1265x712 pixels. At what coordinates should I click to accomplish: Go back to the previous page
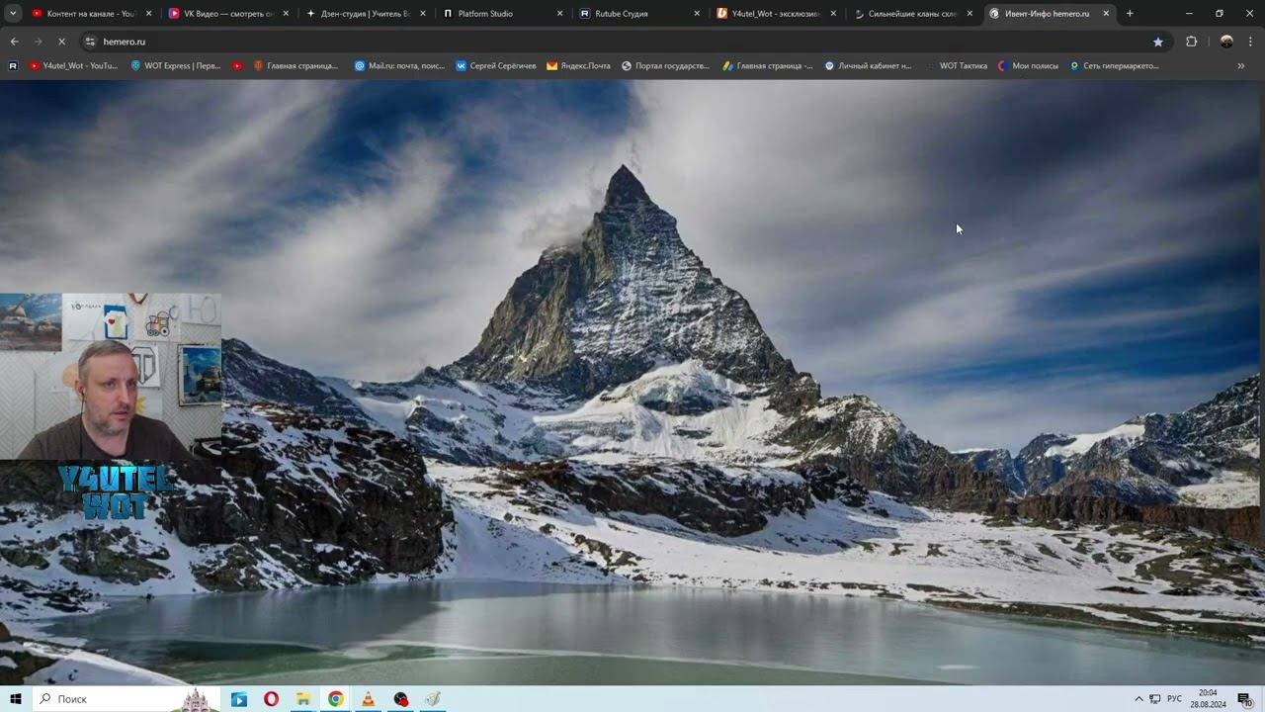pyautogui.click(x=14, y=42)
